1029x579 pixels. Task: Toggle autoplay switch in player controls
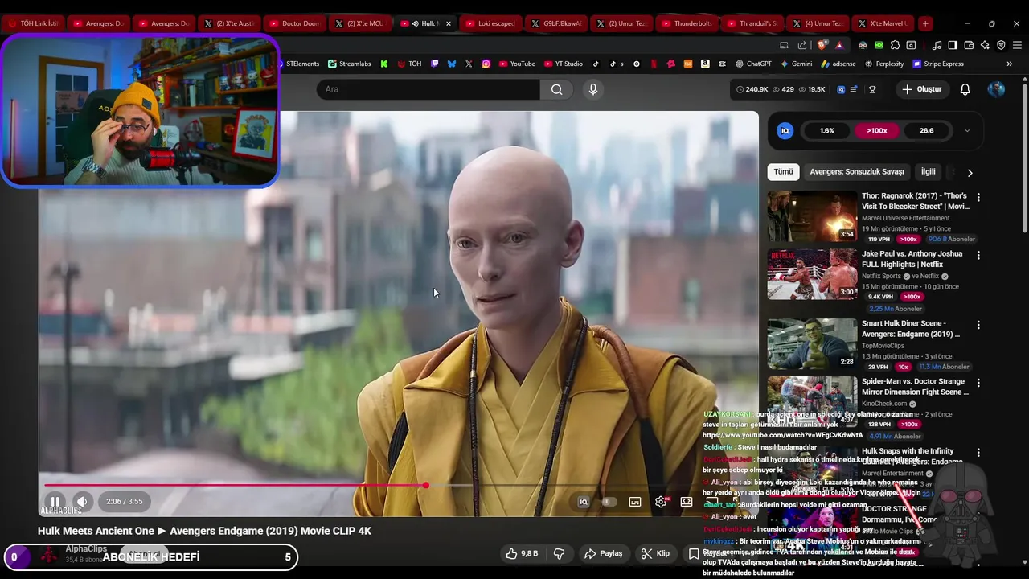(x=609, y=502)
